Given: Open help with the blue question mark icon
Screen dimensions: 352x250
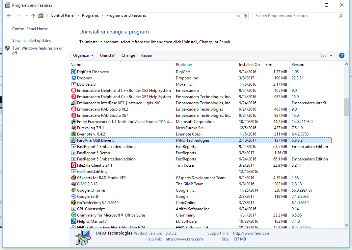Looking at the screenshot, I should tap(341, 55).
